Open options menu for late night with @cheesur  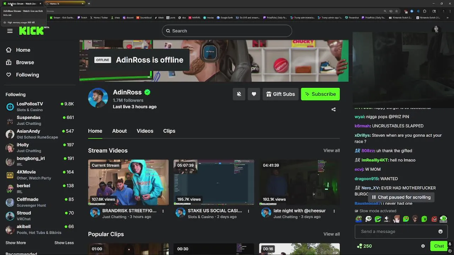pyautogui.click(x=334, y=211)
